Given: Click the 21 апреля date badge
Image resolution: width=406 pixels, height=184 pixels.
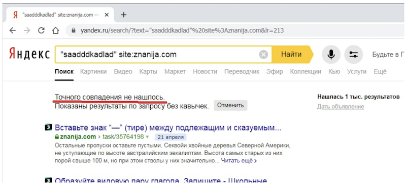Looking at the screenshot, I should pos(171,137).
